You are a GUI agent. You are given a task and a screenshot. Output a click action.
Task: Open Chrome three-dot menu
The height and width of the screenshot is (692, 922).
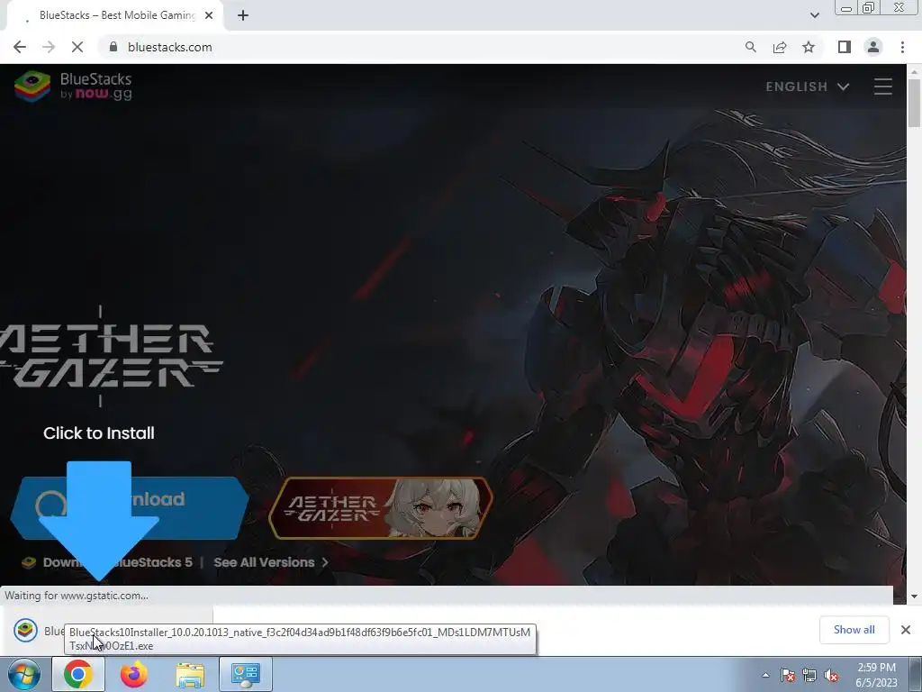(902, 47)
